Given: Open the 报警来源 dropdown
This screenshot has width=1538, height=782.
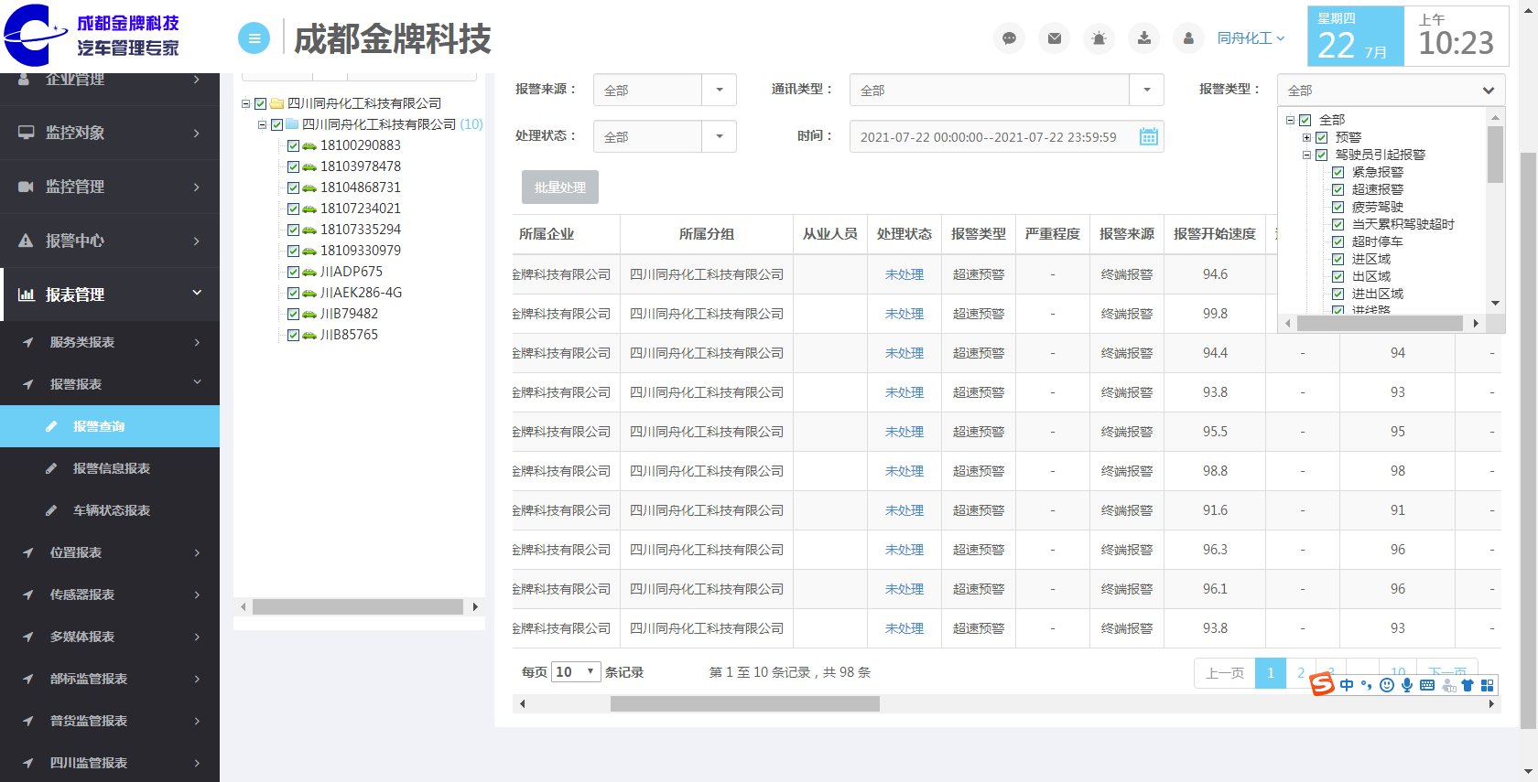Looking at the screenshot, I should [x=719, y=90].
